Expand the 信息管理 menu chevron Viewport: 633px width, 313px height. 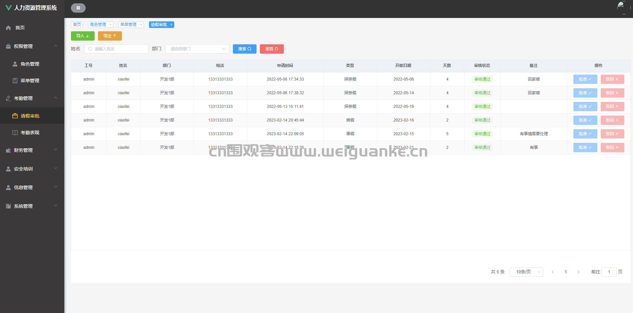pos(56,187)
